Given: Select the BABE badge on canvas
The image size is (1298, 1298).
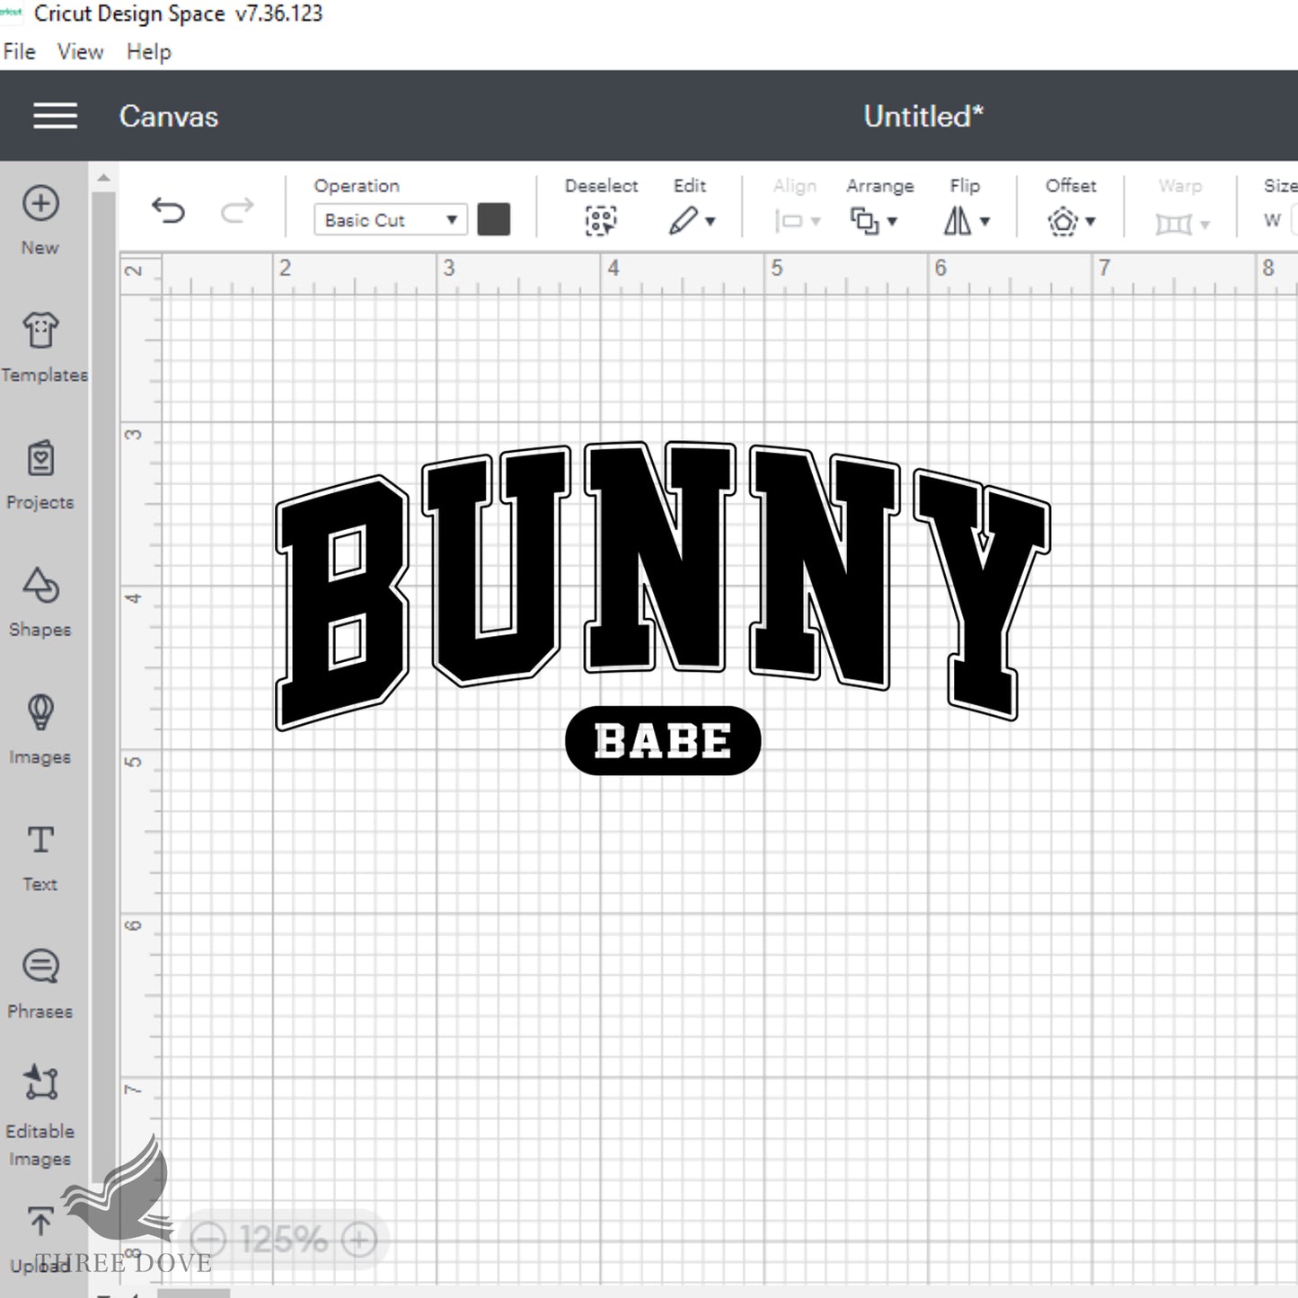Looking at the screenshot, I should pos(663,741).
